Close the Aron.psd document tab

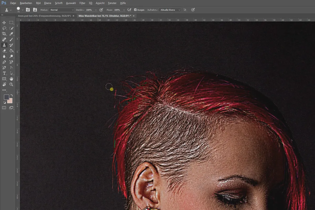pyautogui.click(x=73, y=16)
